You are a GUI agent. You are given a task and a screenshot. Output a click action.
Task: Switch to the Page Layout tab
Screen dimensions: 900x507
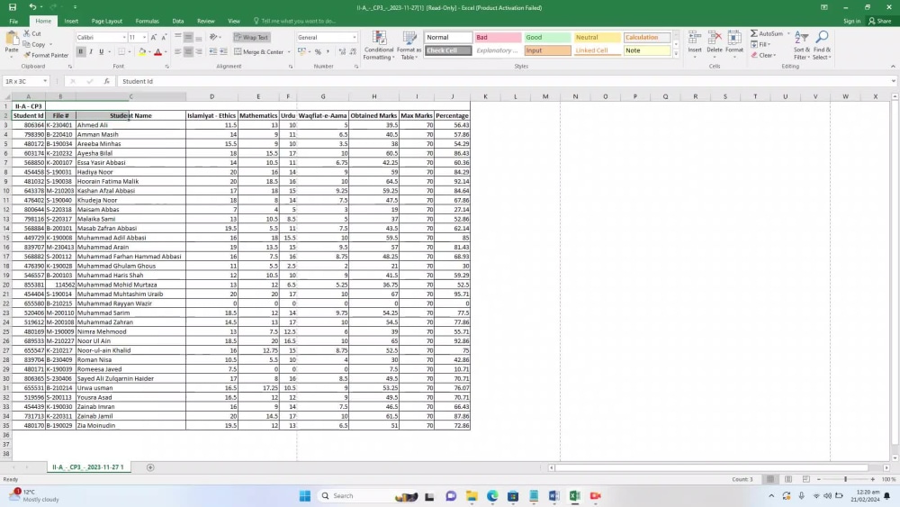(x=107, y=22)
